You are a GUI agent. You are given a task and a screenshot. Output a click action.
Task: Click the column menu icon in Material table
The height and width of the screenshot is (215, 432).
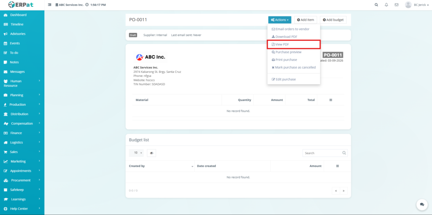pos(331,100)
